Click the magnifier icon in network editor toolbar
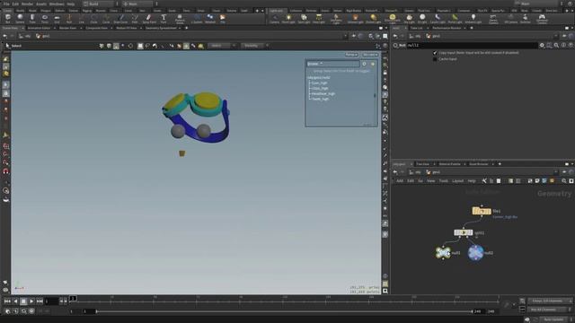The width and height of the screenshot is (575, 323). click(564, 181)
